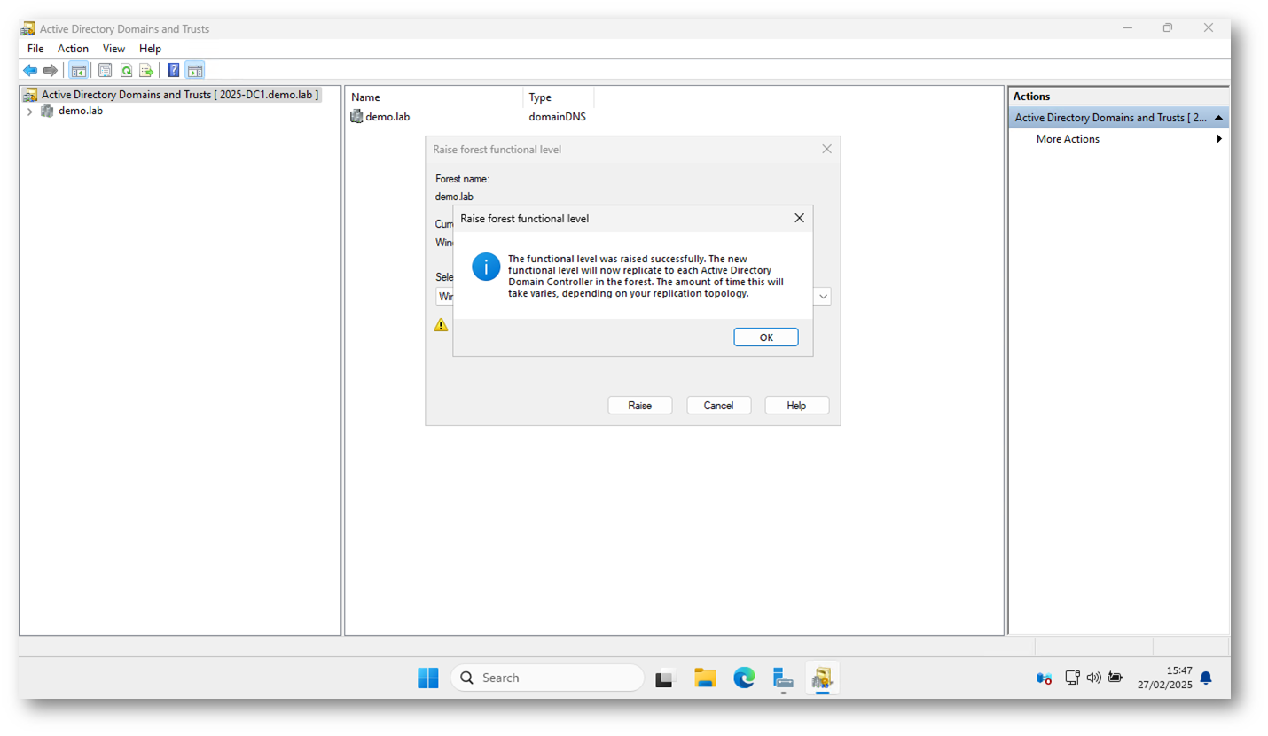Click the domainDNS type cell
This screenshot has width=1268, height=736.
point(557,116)
